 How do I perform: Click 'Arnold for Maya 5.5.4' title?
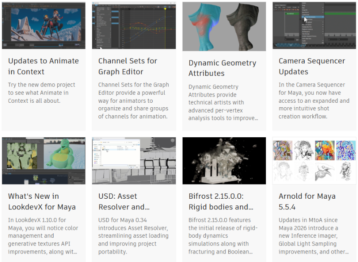(307, 201)
